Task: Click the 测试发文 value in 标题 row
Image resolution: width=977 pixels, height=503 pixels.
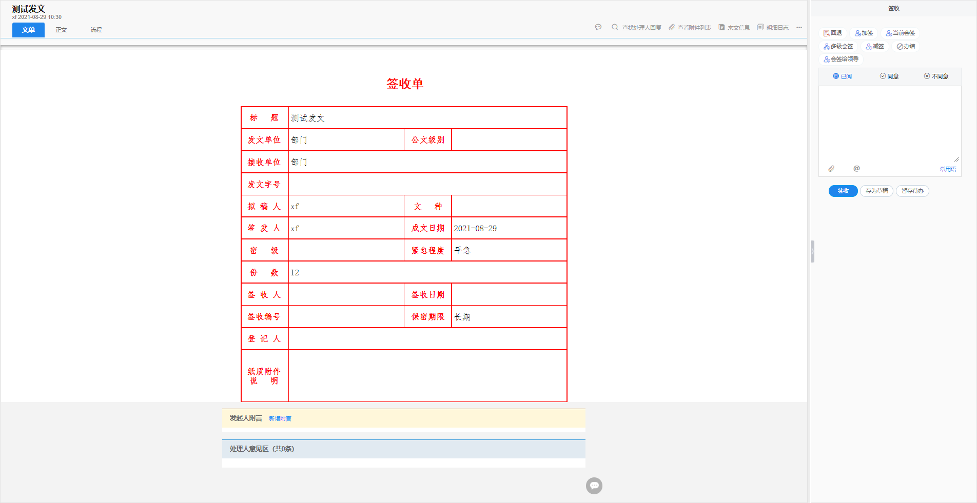Action: (308, 118)
